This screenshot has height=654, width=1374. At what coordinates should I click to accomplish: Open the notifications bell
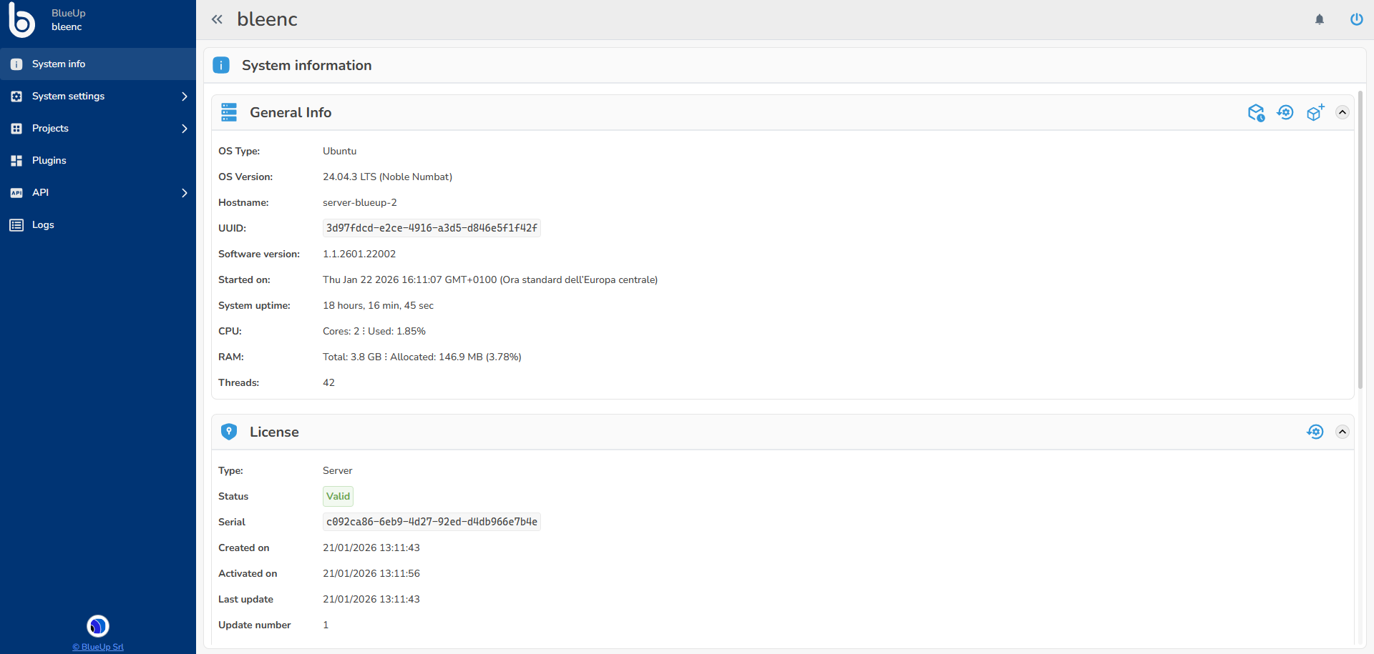click(x=1320, y=19)
